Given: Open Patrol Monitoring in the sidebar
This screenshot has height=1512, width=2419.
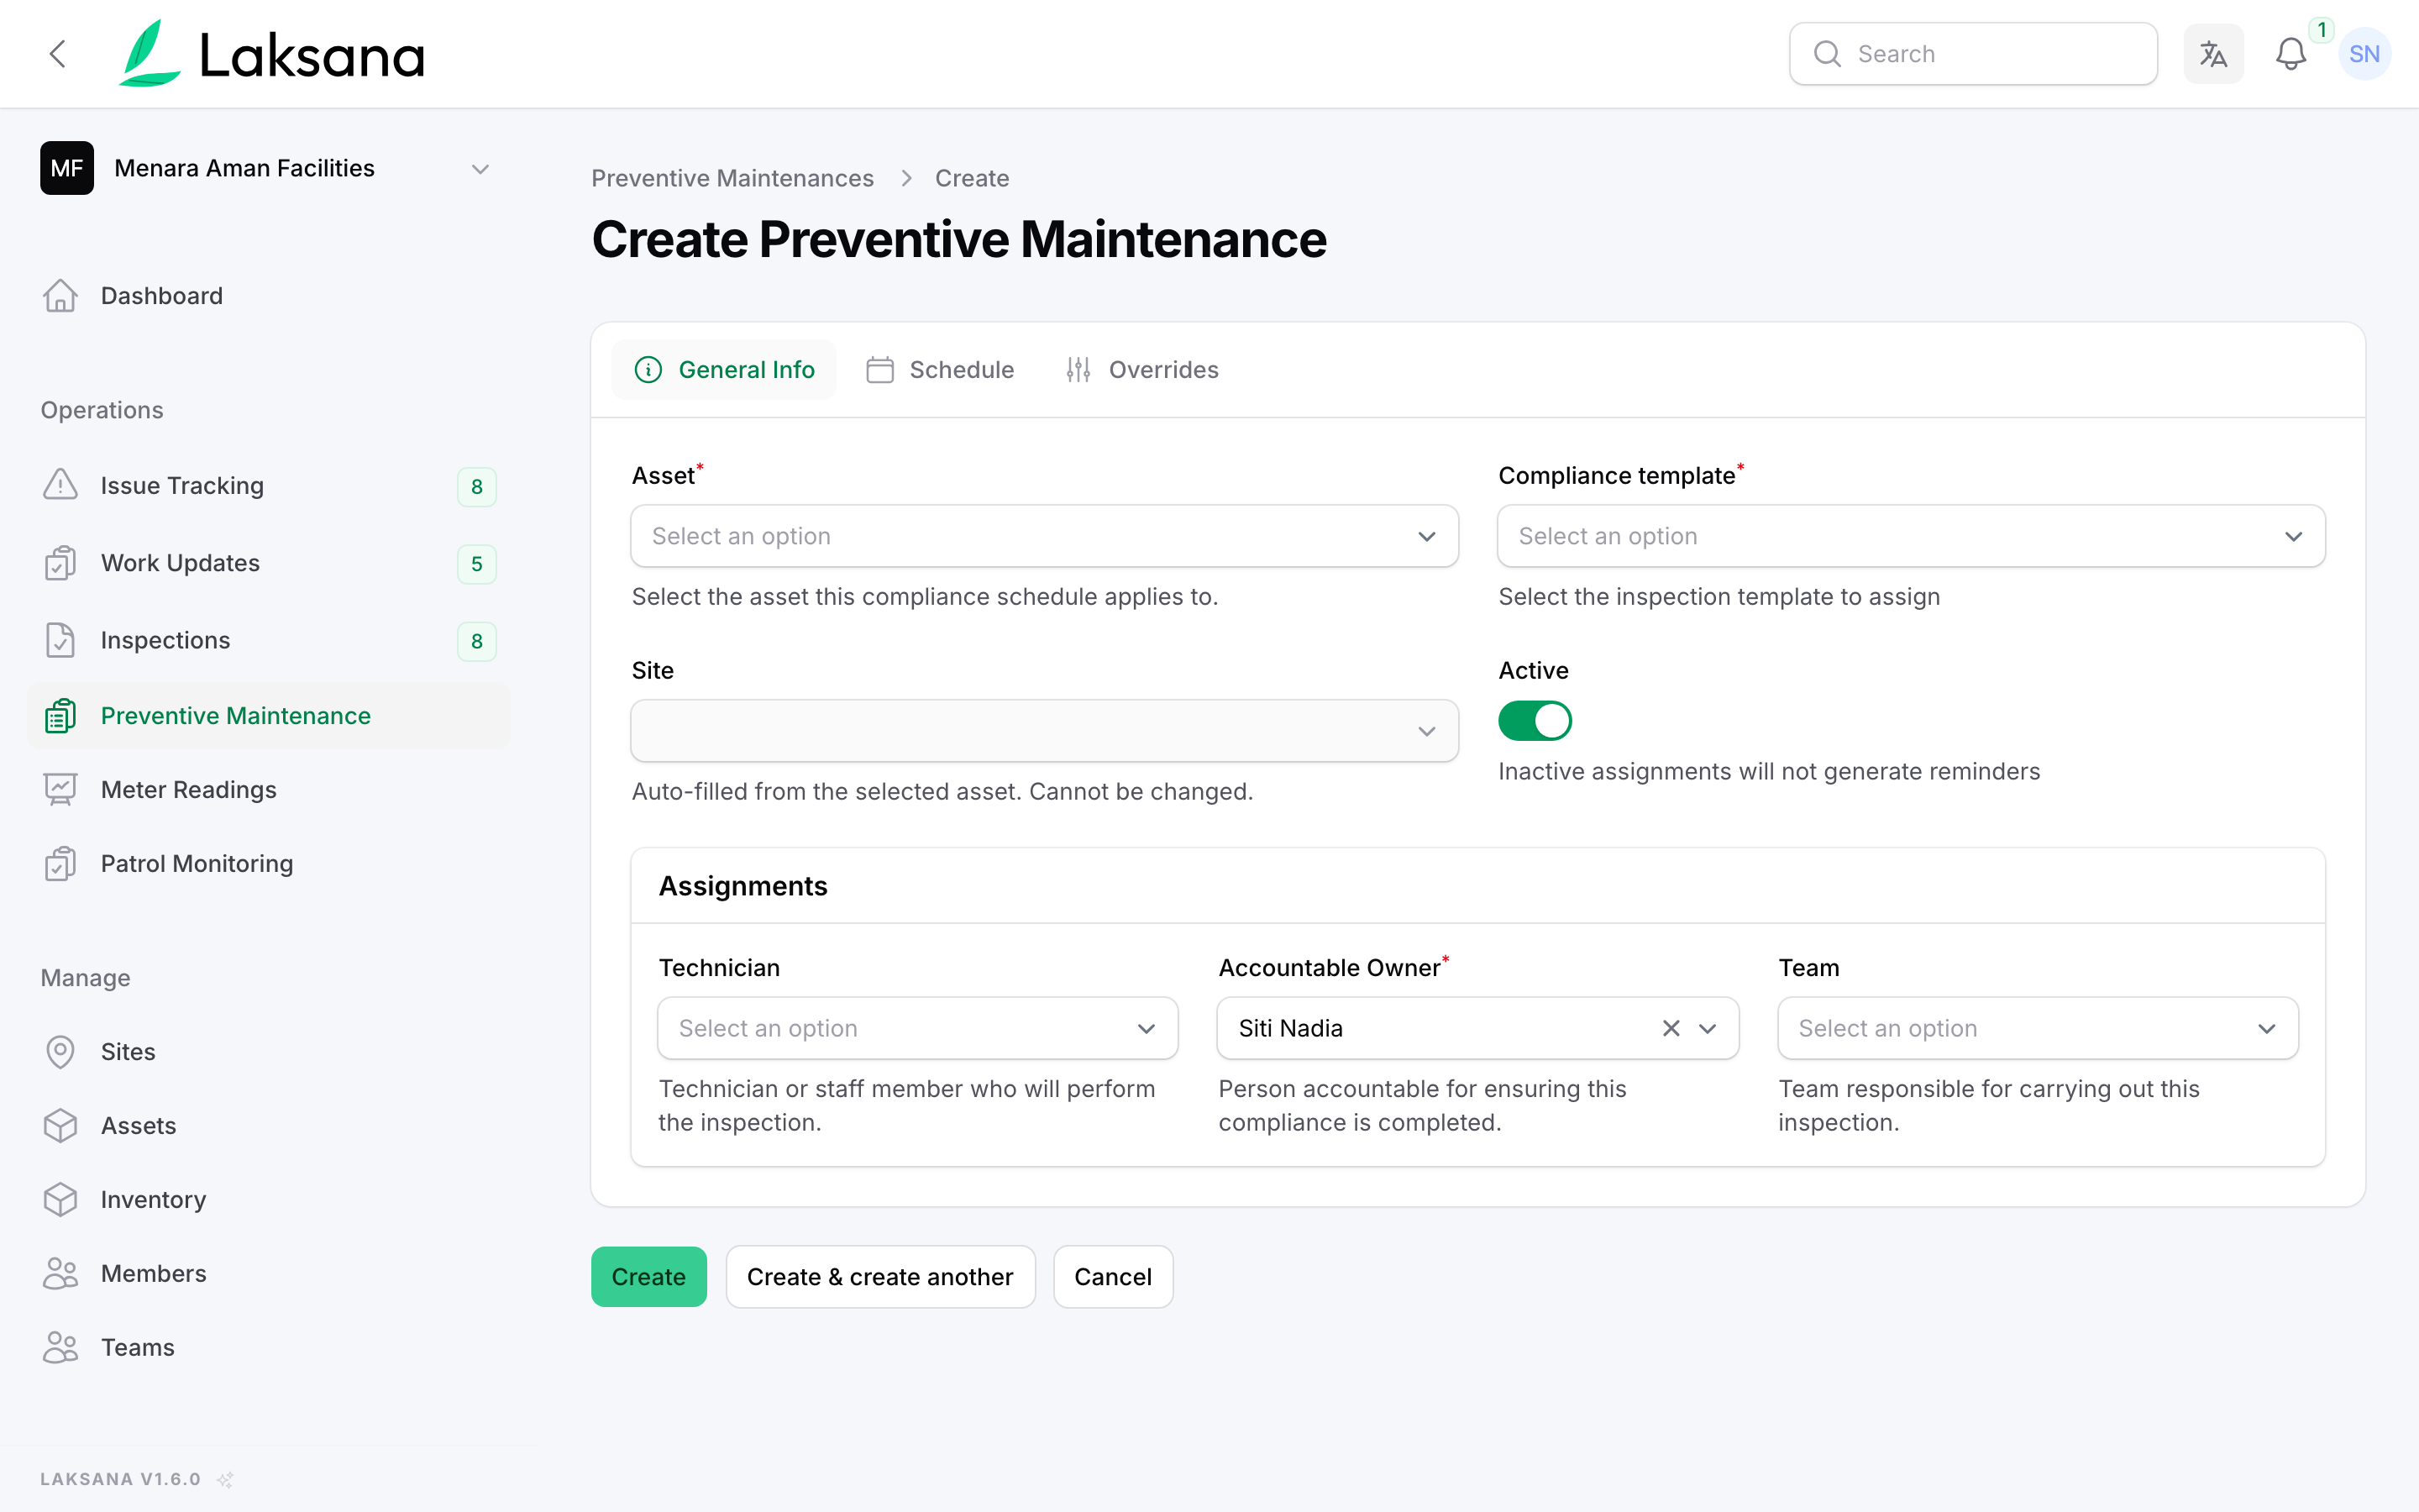Looking at the screenshot, I should coord(268,864).
